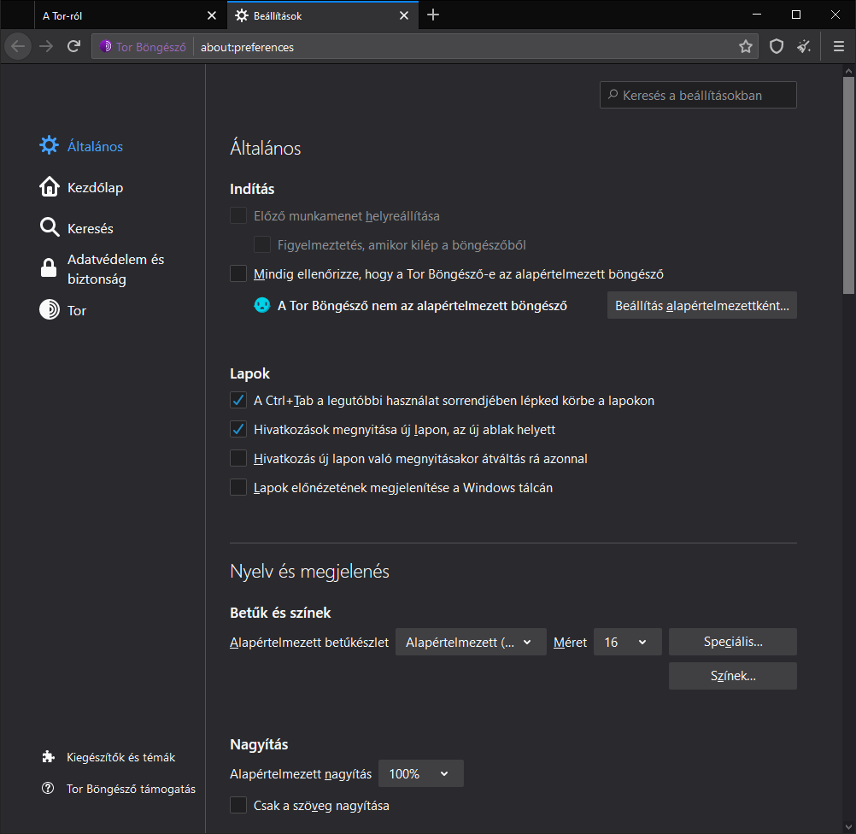Open the Méret font size dropdown

tap(627, 642)
